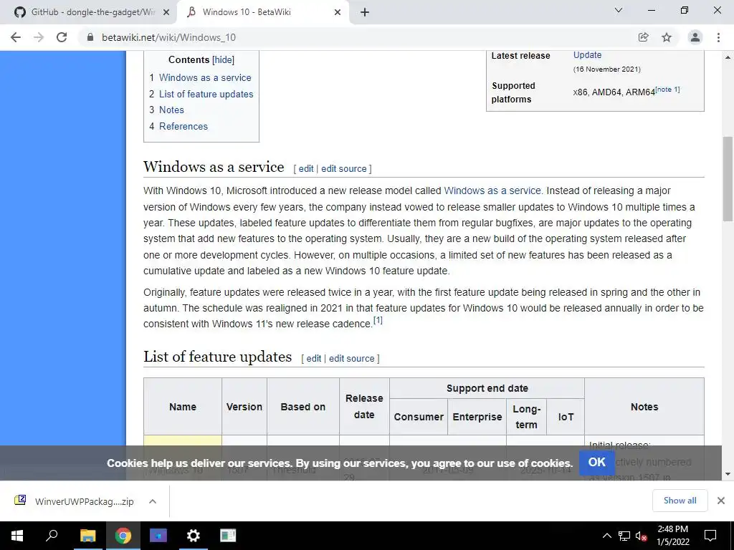
Task: Open the notification center icon
Action: pyautogui.click(x=710, y=536)
